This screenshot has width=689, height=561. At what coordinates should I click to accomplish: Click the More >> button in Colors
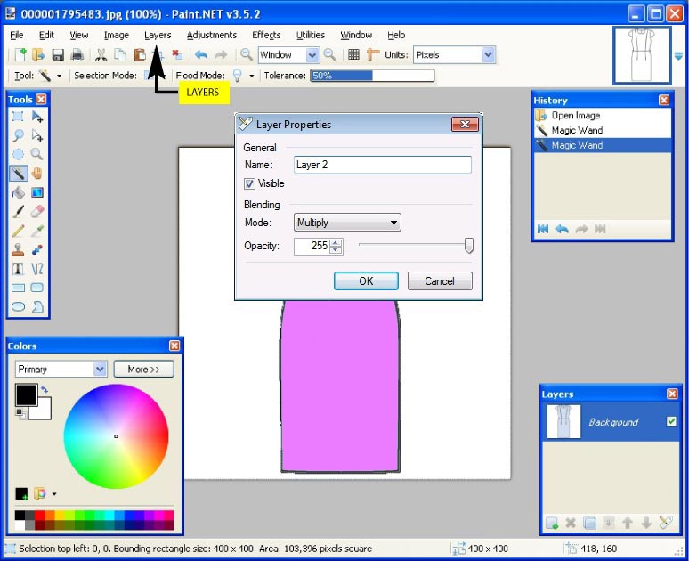[x=143, y=369]
